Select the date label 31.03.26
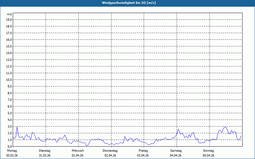The height and width of the screenshot is (159, 255). (45, 156)
